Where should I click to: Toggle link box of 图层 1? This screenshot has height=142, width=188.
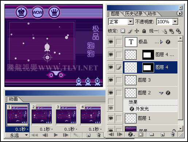119,118
